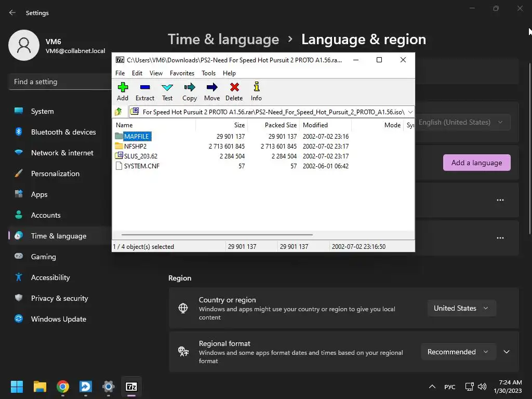Switch to 7-Zip taskbar button
The image size is (532, 399).
(131, 387)
